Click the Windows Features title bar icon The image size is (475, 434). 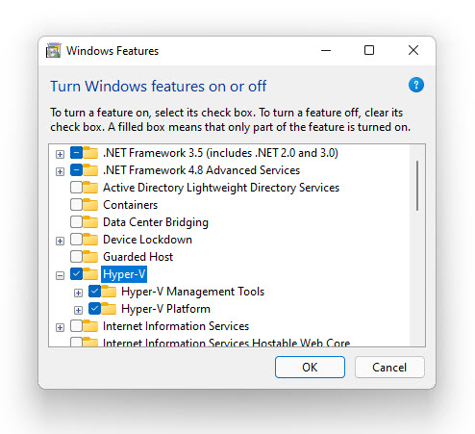pyautogui.click(x=53, y=50)
